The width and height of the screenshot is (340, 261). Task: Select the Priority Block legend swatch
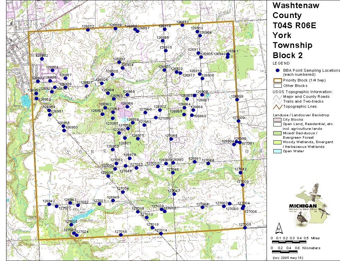pos(277,81)
